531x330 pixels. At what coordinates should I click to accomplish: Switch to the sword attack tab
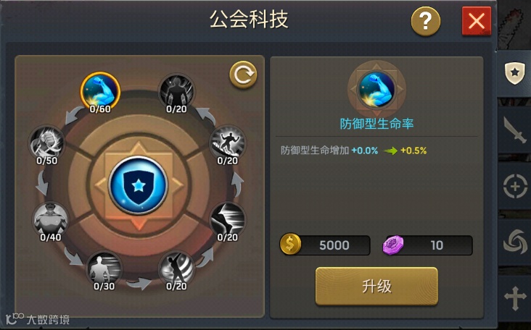[x=514, y=130]
